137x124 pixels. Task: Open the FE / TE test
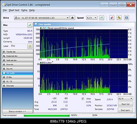point(18,81)
